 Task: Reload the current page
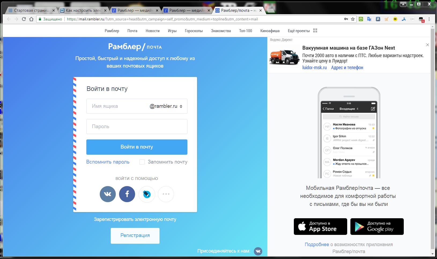24,19
